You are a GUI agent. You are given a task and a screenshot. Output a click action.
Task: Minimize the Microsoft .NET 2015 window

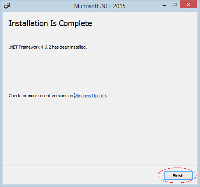(x=164, y=5)
